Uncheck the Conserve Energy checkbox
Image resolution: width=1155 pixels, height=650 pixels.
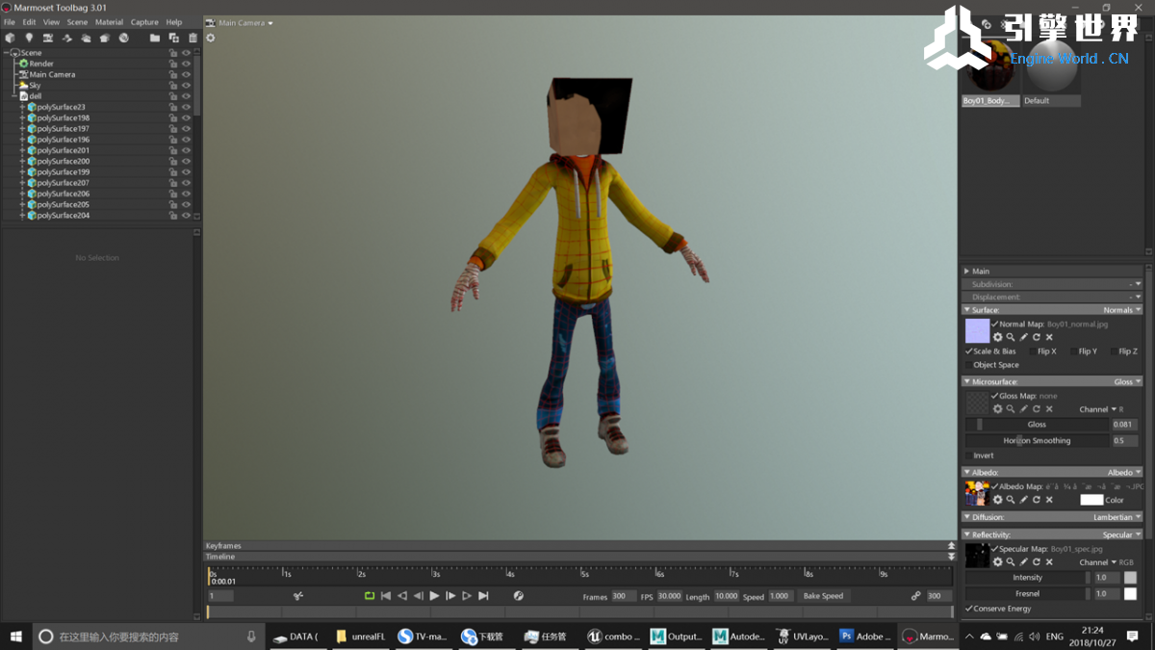click(x=968, y=609)
